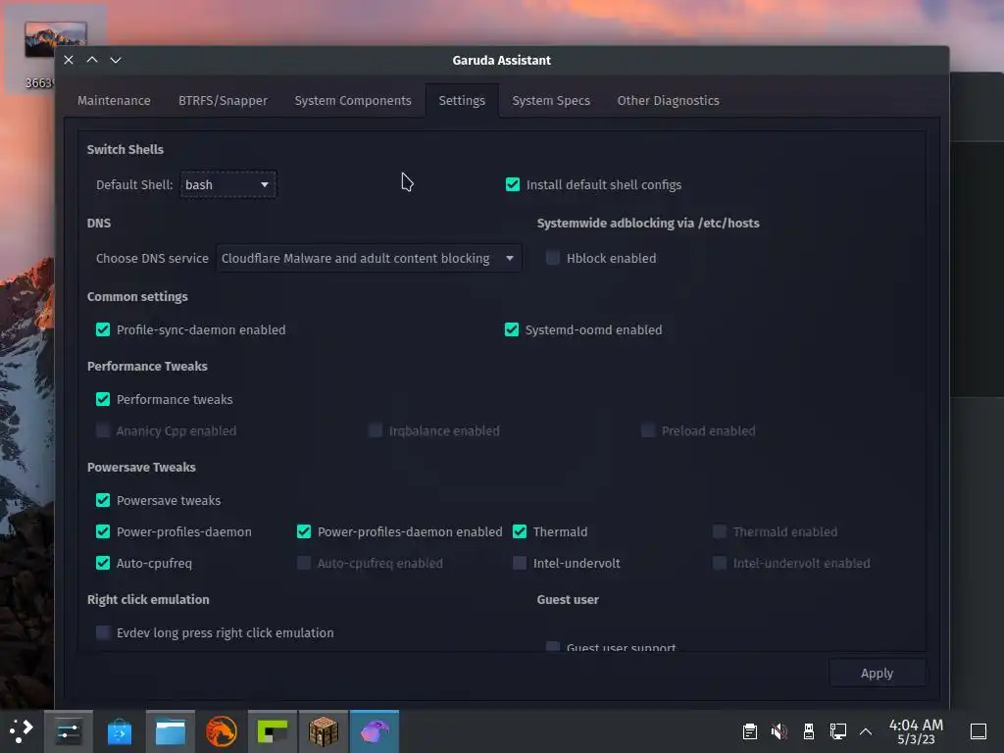Open the green terminal app taskbar icon
Image resolution: width=1004 pixels, height=753 pixels.
[273, 730]
